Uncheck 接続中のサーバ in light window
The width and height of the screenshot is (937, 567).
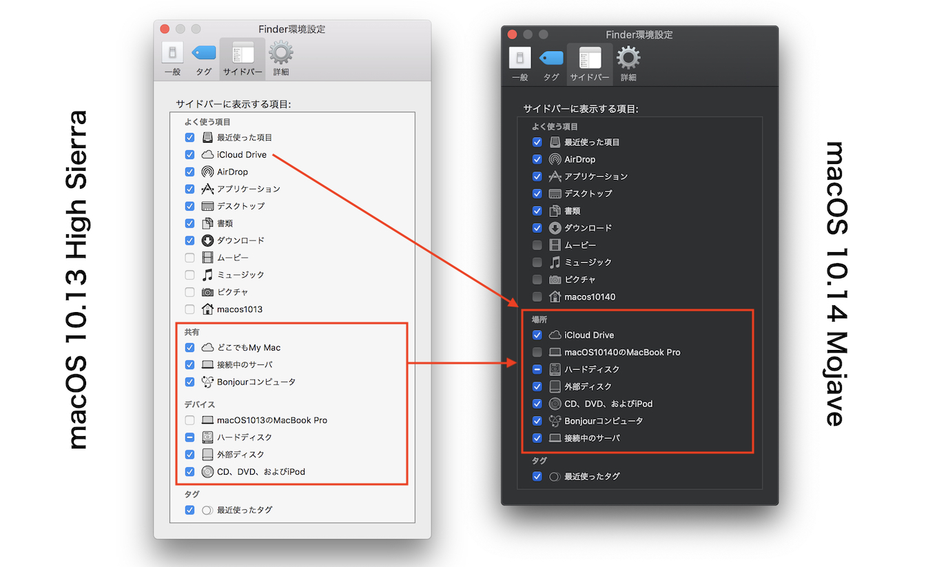coord(189,364)
